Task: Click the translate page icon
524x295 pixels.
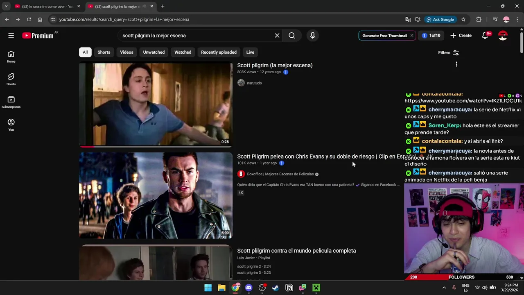Action: coord(408,19)
